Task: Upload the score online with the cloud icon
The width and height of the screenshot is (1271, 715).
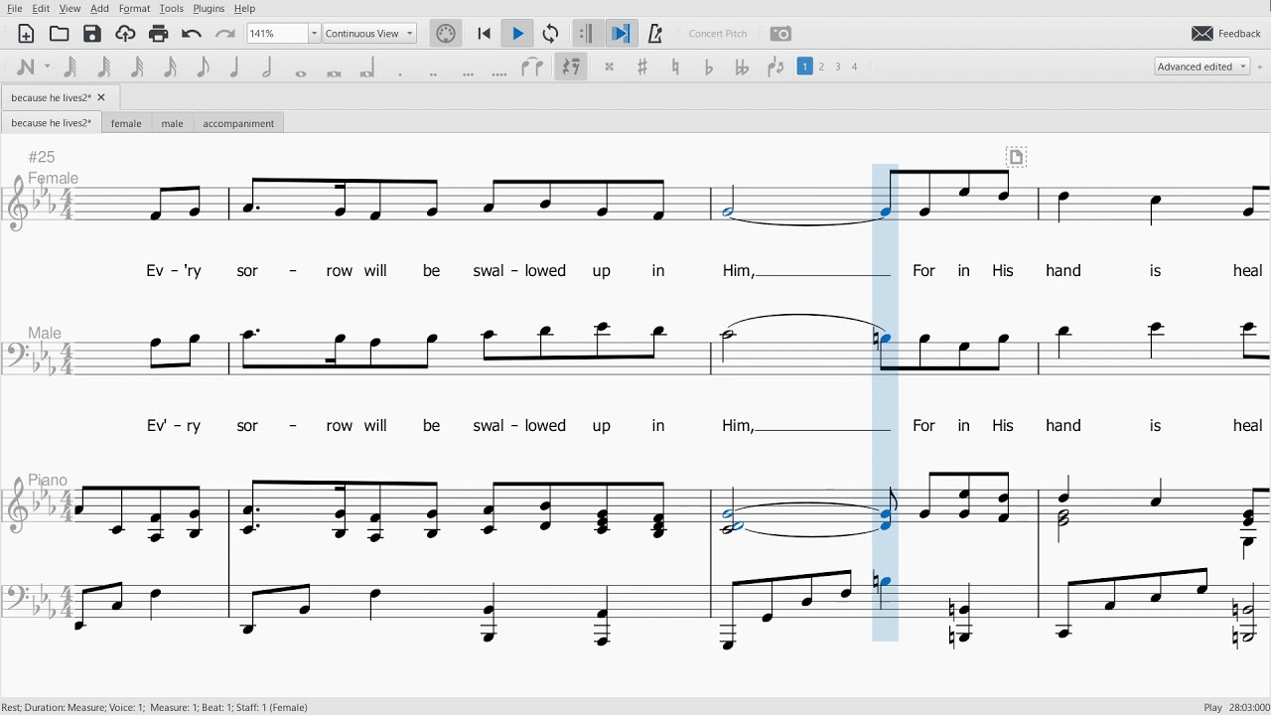Action: tap(125, 34)
